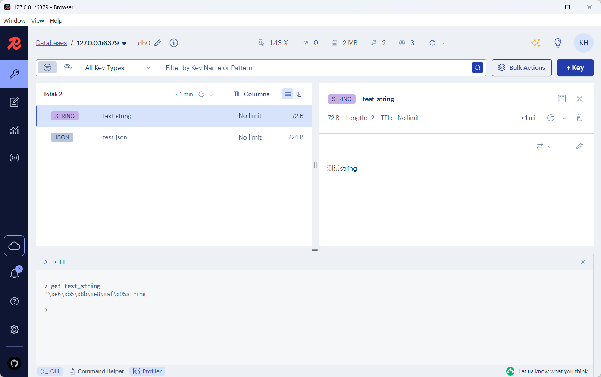This screenshot has height=377, width=601.
Task: Refresh the test_string key value
Action: (x=551, y=118)
